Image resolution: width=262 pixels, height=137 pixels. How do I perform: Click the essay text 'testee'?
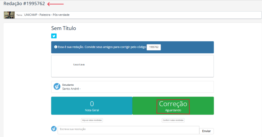(x=79, y=65)
